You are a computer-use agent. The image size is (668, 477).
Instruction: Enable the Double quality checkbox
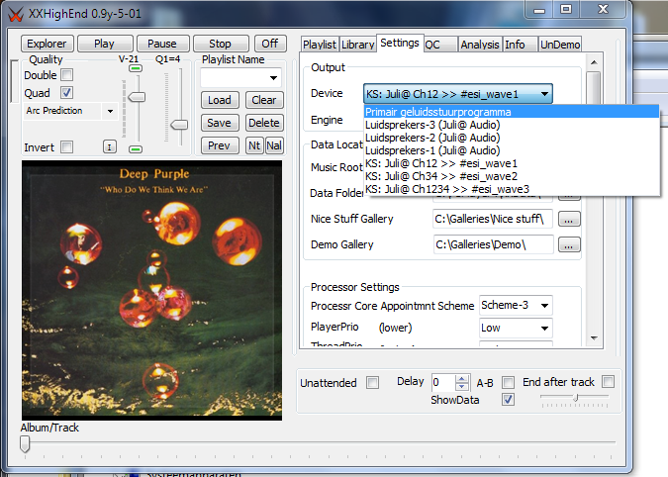(x=67, y=75)
